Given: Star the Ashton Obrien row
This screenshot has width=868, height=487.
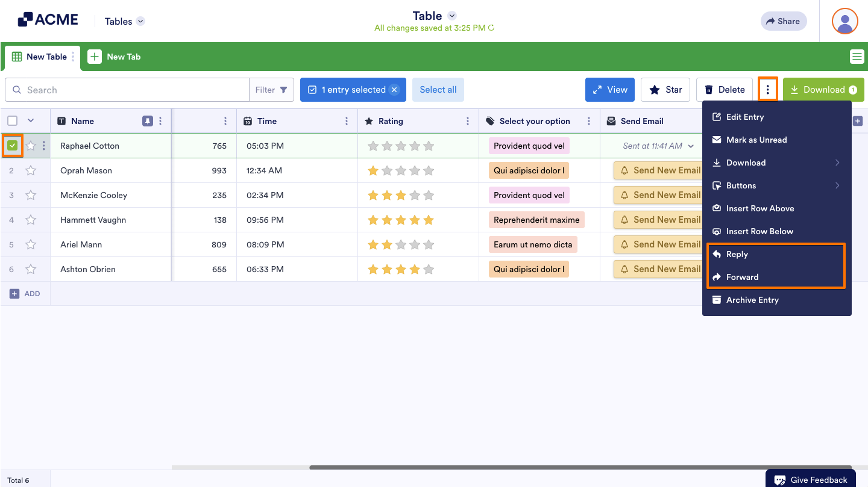Looking at the screenshot, I should (x=31, y=269).
